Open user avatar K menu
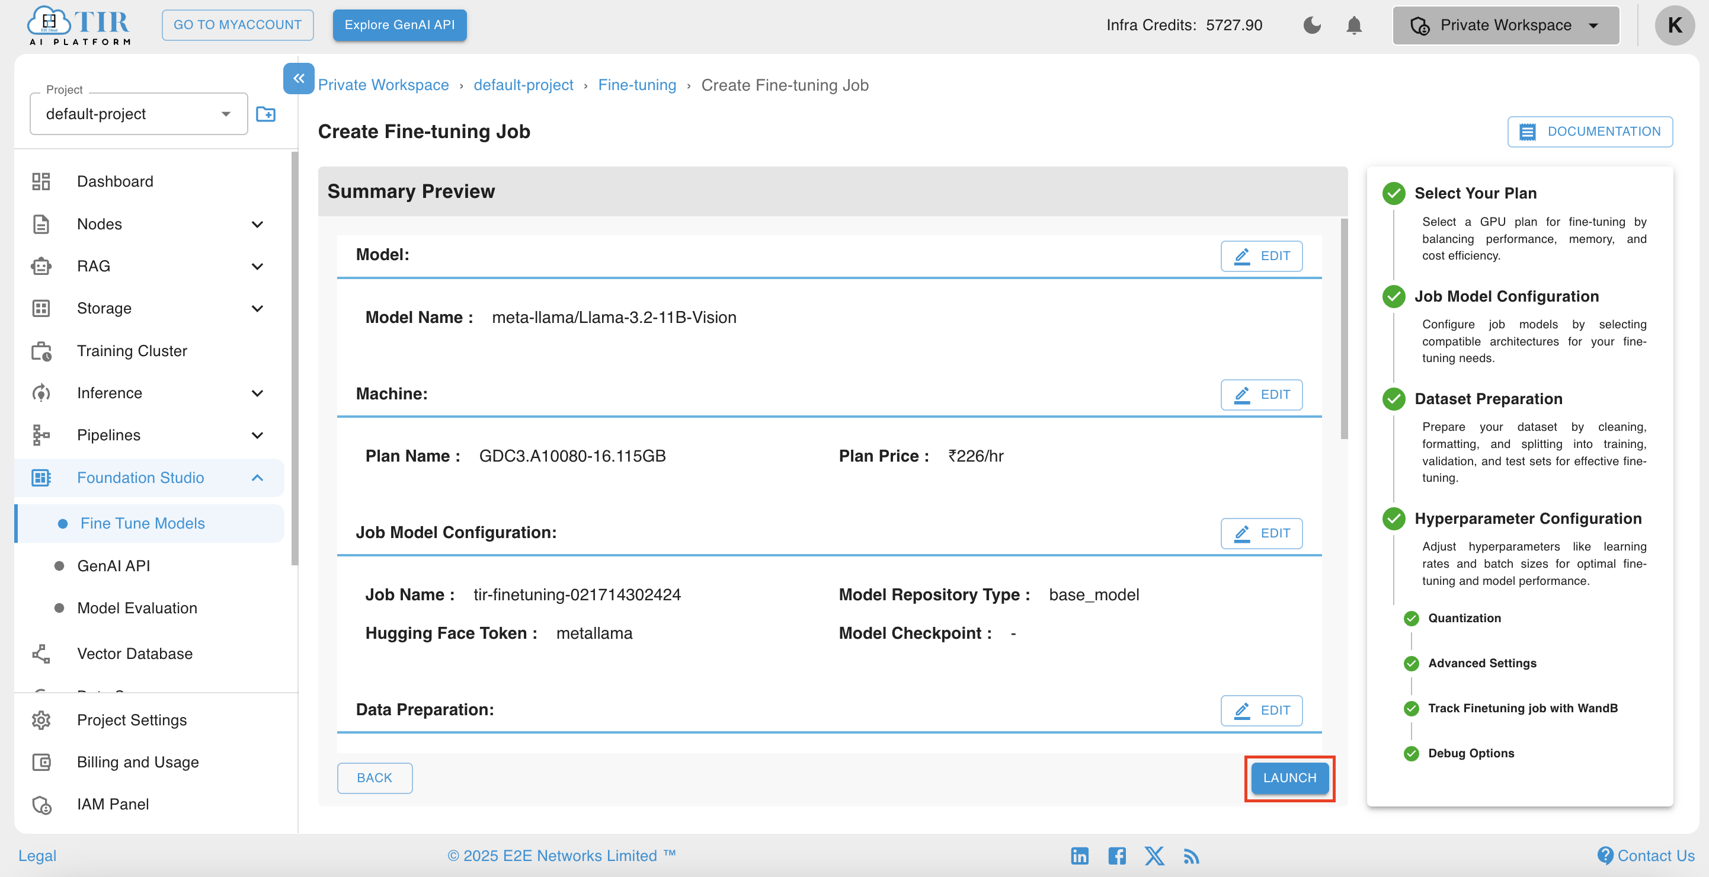The width and height of the screenshot is (1709, 877). pyautogui.click(x=1675, y=25)
